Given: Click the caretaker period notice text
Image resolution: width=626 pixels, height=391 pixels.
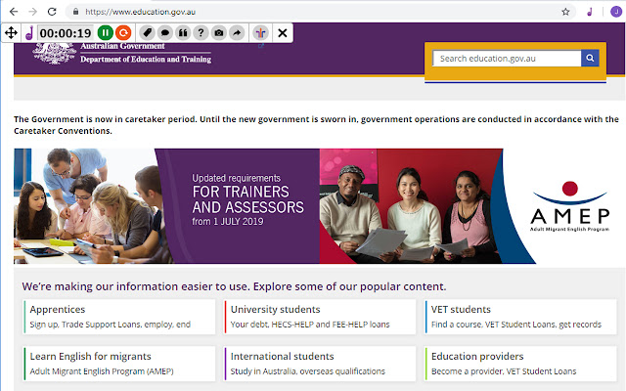Looking at the screenshot, I should tap(316, 125).
